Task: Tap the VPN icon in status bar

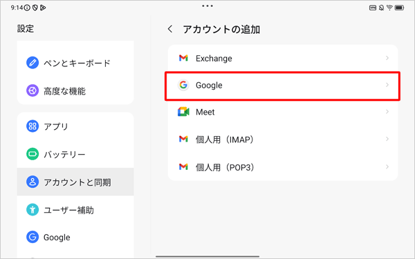Action: point(373,8)
